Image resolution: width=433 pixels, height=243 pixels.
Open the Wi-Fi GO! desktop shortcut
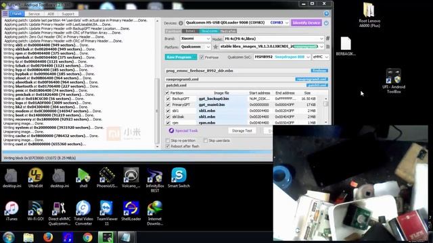(x=36, y=211)
